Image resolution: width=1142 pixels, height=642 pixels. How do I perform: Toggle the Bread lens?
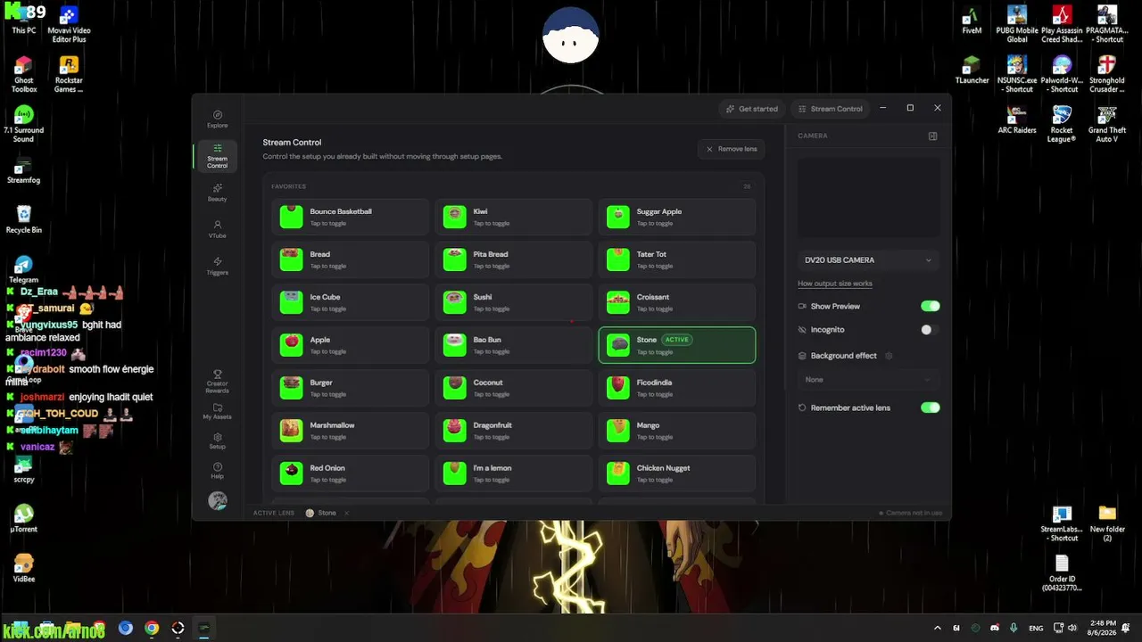click(x=351, y=259)
